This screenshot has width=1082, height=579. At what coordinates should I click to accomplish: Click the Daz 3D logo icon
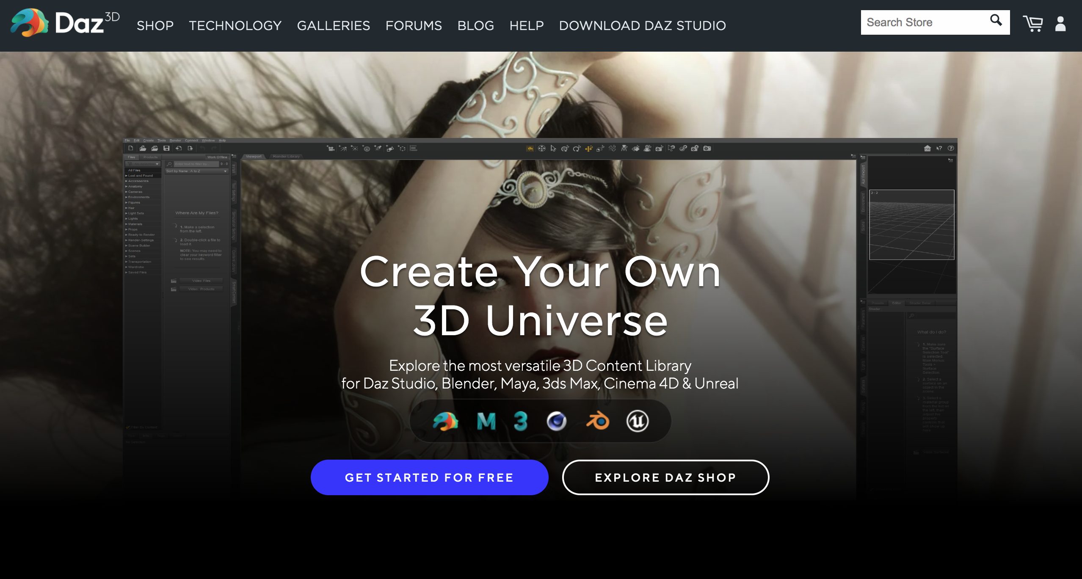29,24
